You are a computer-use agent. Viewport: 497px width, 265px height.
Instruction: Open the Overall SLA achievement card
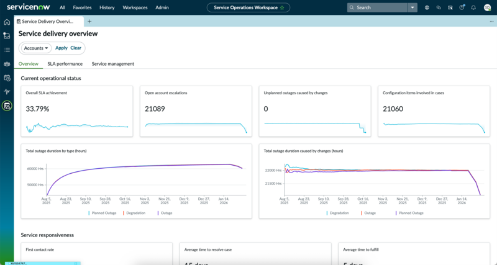(x=77, y=111)
